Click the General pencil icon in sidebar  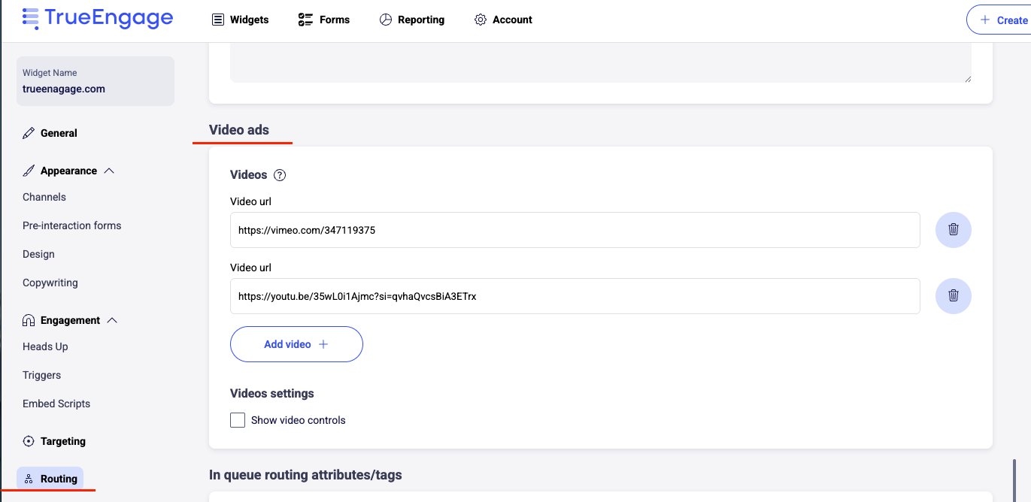[x=29, y=133]
